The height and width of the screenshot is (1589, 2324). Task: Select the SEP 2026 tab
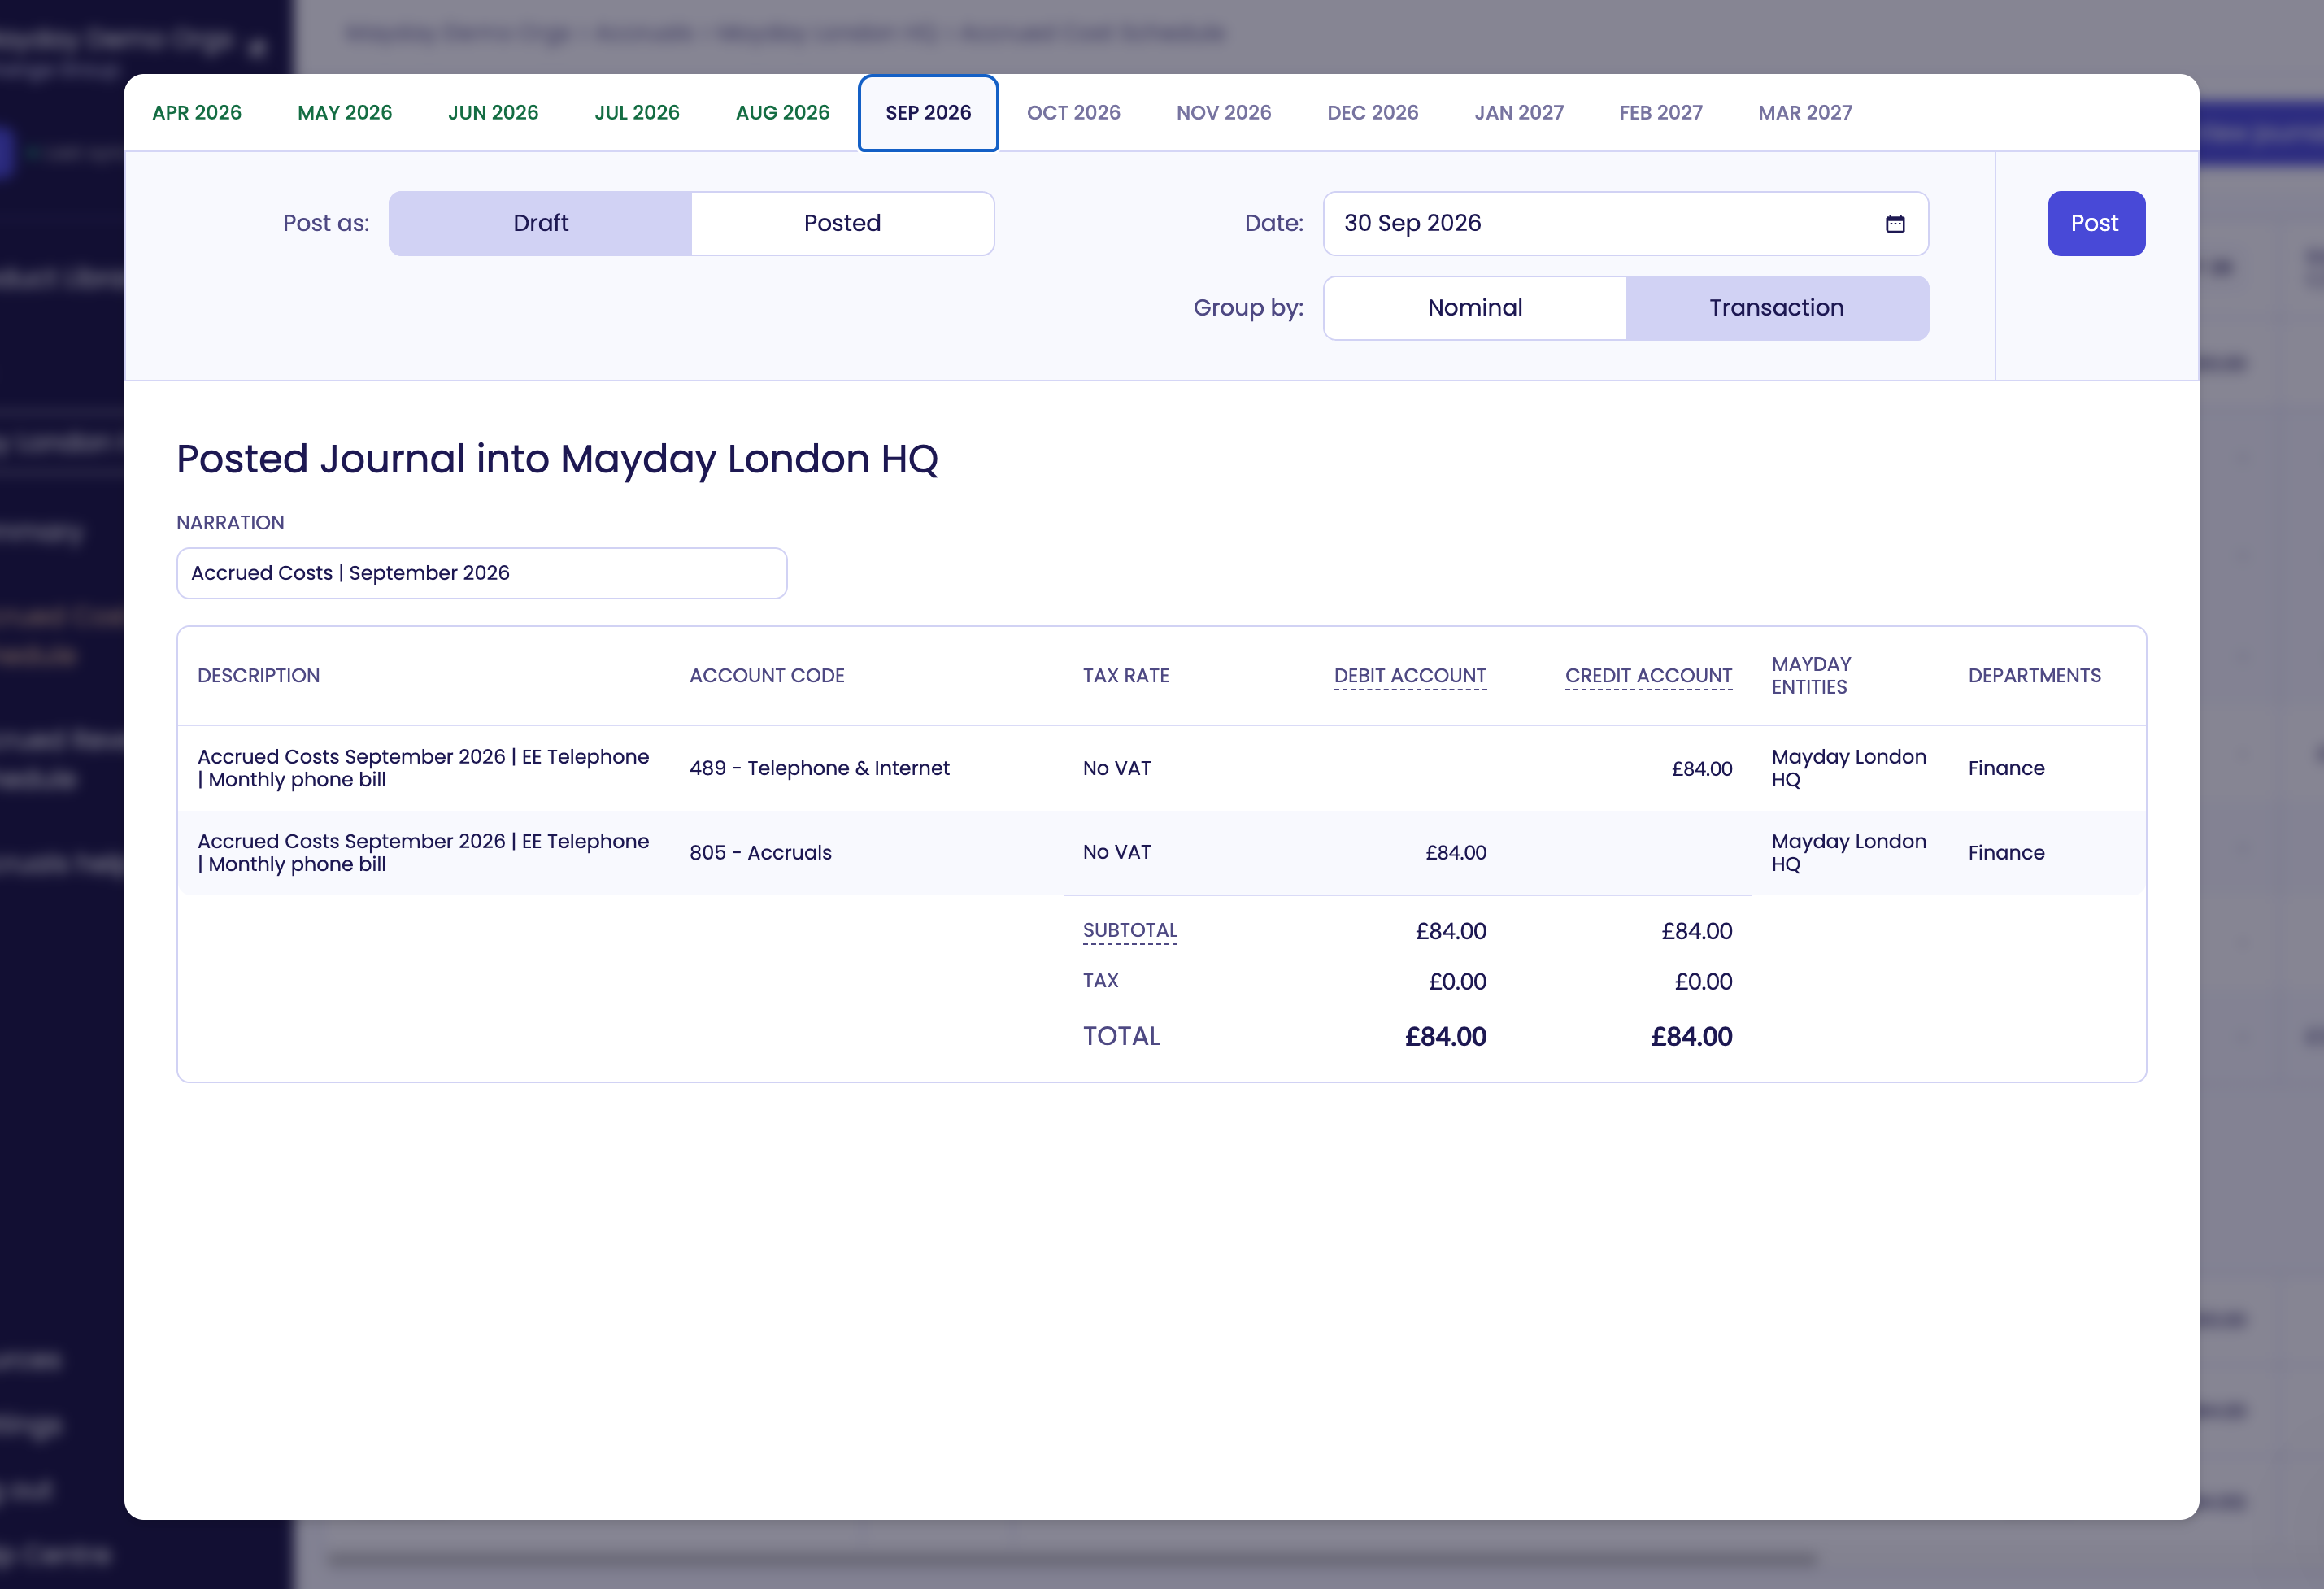(x=928, y=113)
